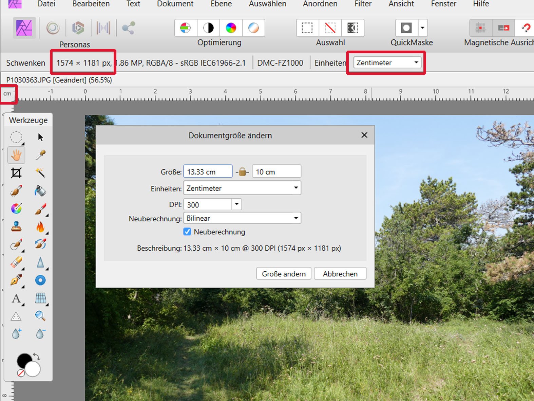This screenshot has height=401, width=534.
Task: Select the Selection Brush wand tool
Action: 40,173
